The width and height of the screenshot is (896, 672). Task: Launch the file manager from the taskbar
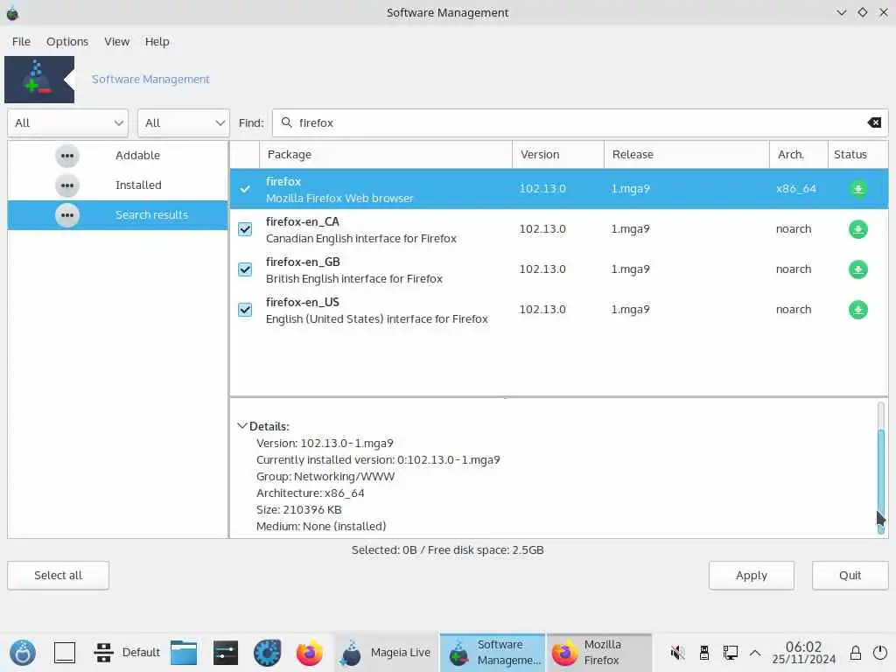(184, 653)
